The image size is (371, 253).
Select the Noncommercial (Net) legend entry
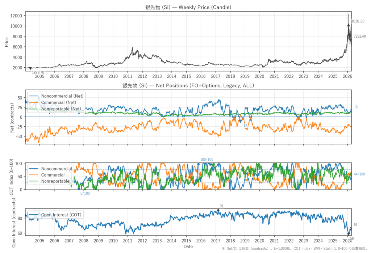point(62,97)
